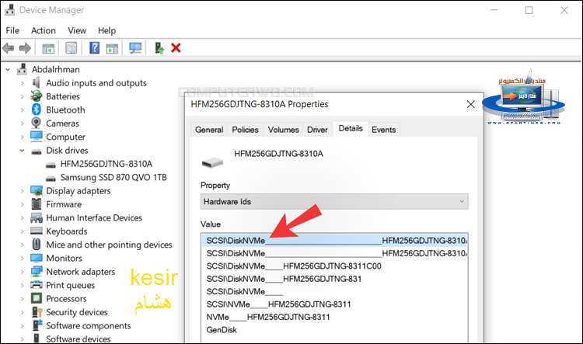
Task: Switch to the Driver tab
Action: [317, 130]
